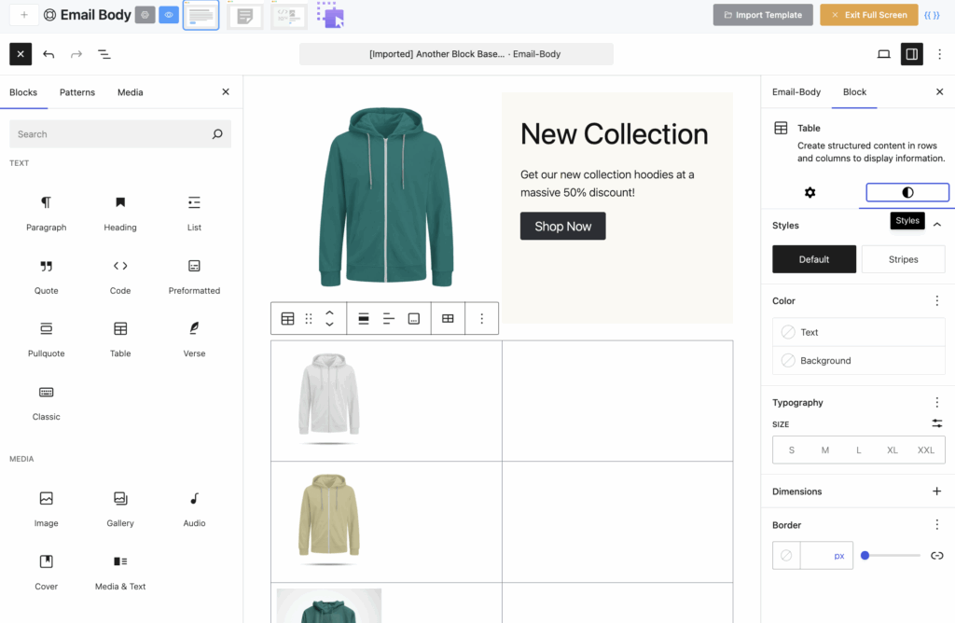
Task: Open Edit table toolbar icon
Action: point(448,318)
